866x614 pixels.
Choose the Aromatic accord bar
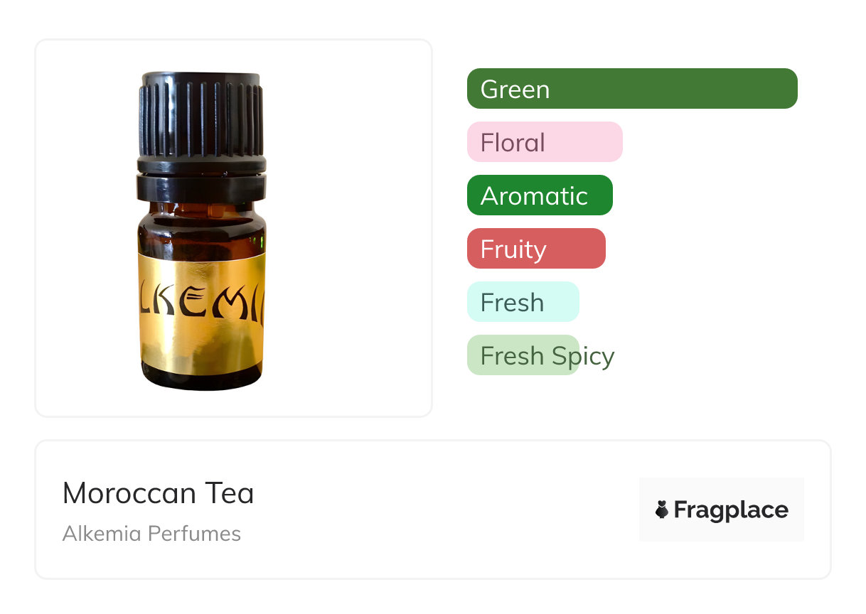click(x=540, y=195)
